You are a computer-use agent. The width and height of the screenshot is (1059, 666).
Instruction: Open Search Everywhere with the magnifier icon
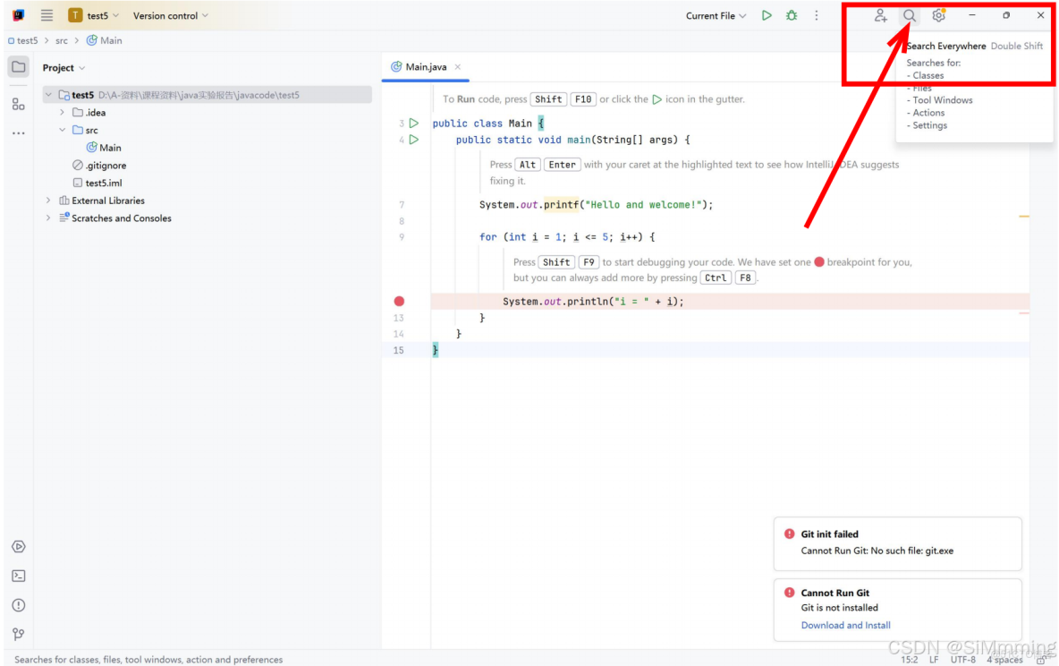pos(909,15)
